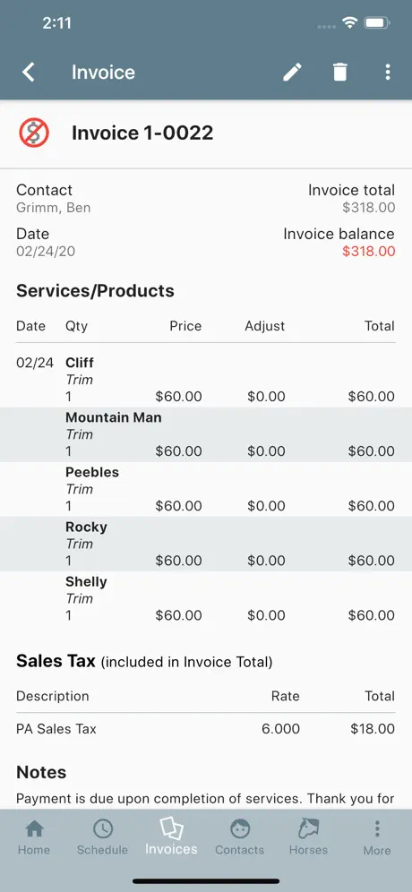Viewport: 412px width, 892px height.
Task: Select the Shelly trim line item
Action: pos(206,598)
